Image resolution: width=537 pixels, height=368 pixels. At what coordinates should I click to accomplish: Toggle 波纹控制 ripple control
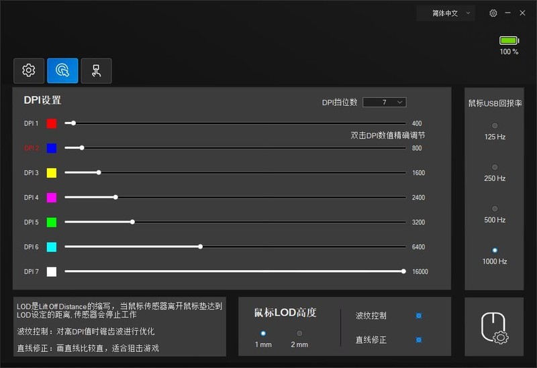[418, 316]
